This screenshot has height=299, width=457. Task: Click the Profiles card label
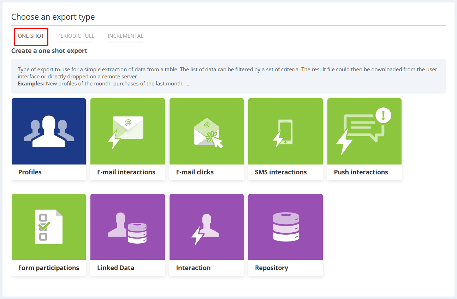click(30, 172)
